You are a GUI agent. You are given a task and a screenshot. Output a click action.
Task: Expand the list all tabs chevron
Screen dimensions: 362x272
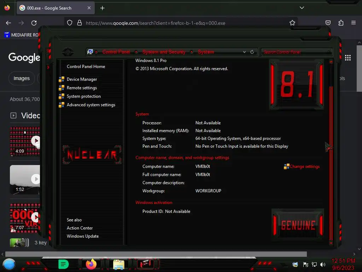click(302, 8)
